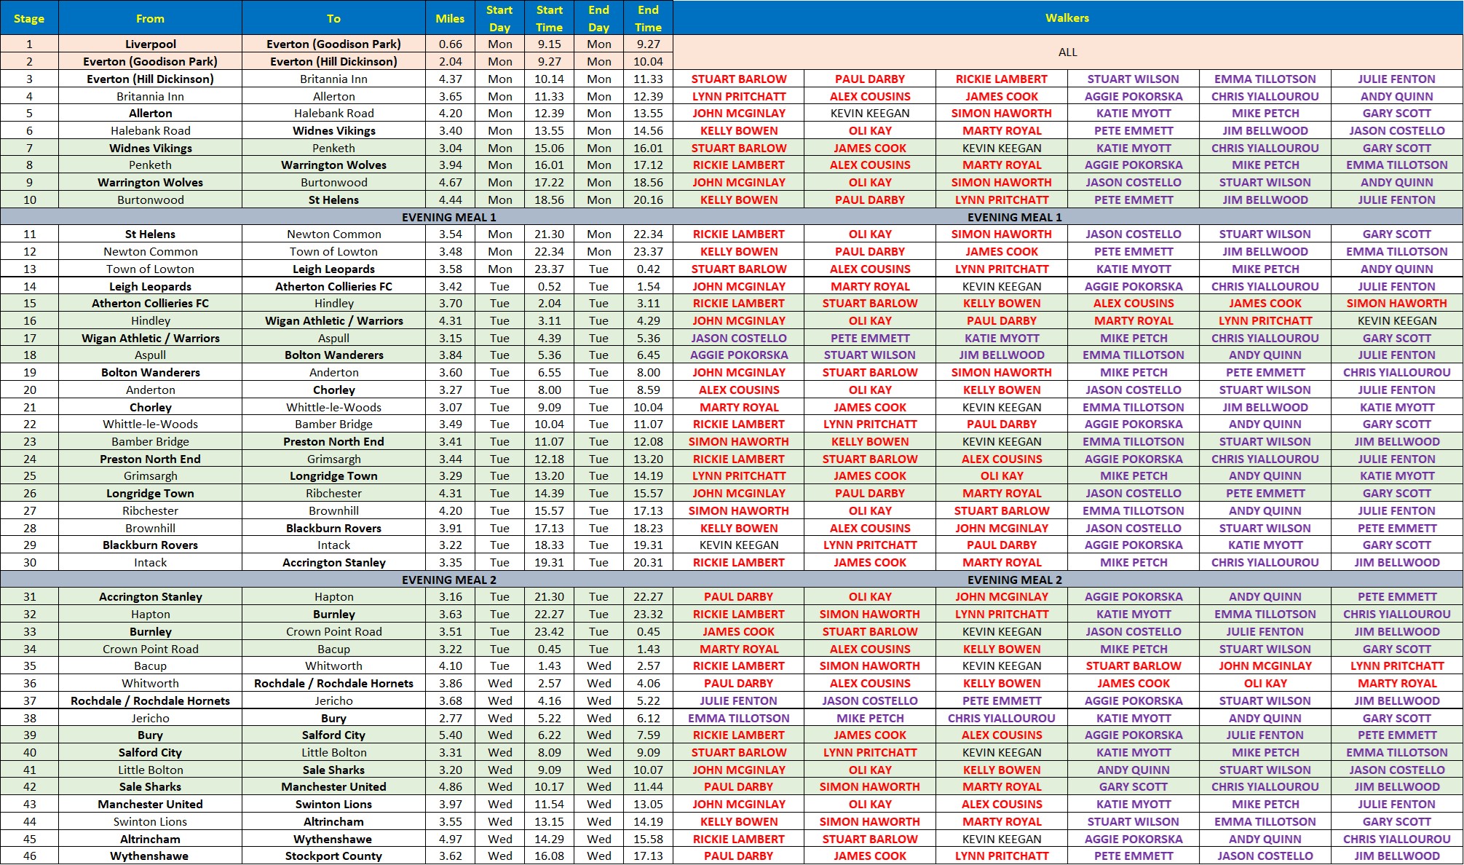
Task: Select Manchester United To cell in stage 42
Action: click(333, 787)
